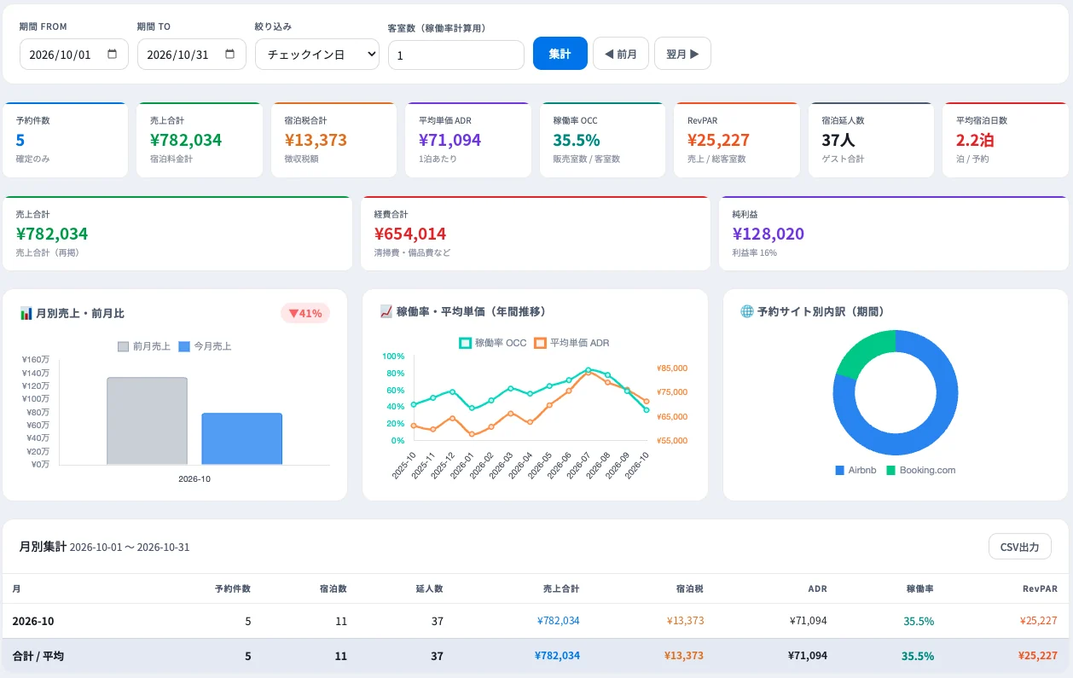
Task: Toggle the 今月売上 legend series
Action: 205,346
